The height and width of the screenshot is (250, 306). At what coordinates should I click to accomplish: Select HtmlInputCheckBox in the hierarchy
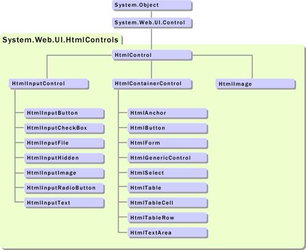click(64, 128)
